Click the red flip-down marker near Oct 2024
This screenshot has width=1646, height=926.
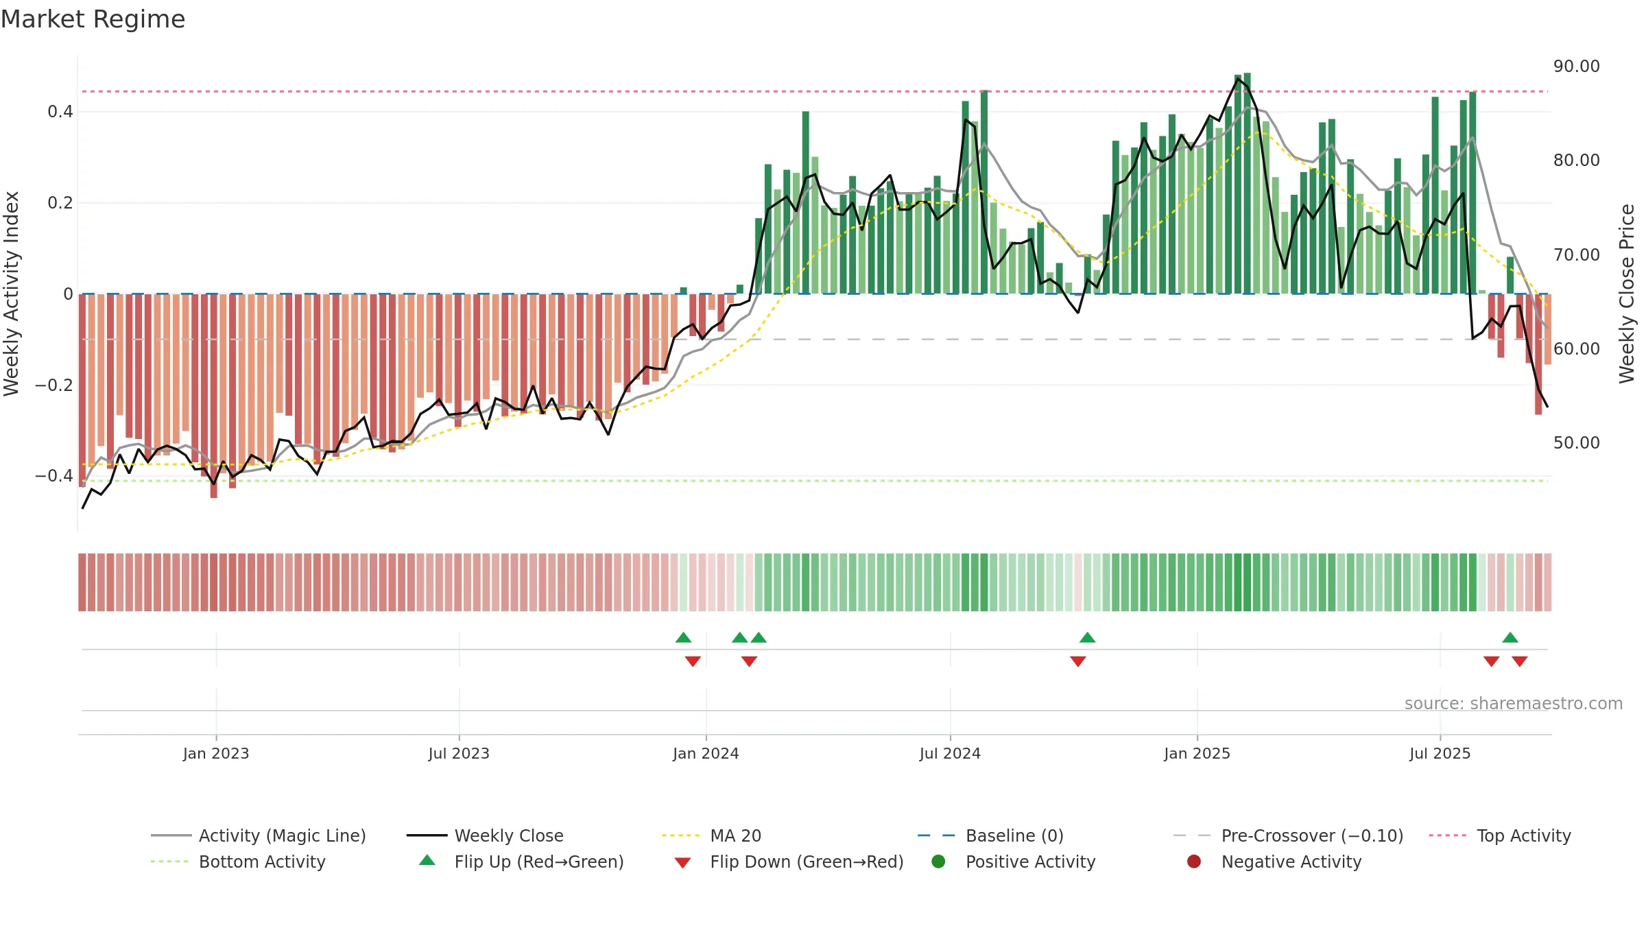pyautogui.click(x=1078, y=661)
